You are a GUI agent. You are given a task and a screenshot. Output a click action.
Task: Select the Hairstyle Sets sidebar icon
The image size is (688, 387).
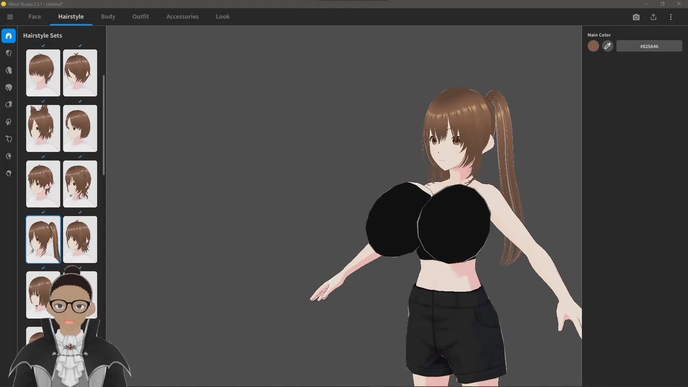coord(9,36)
